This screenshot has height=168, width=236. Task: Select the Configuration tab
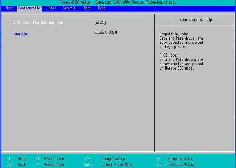pos(30,8)
